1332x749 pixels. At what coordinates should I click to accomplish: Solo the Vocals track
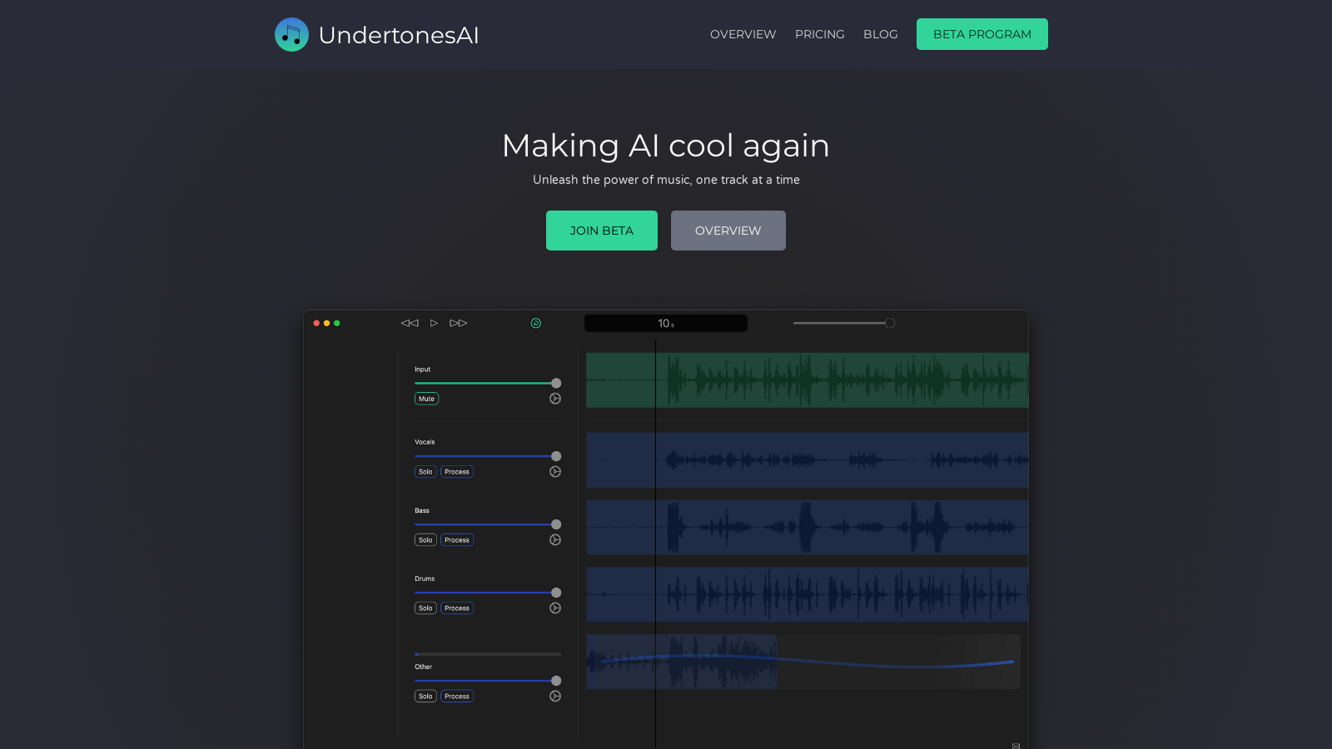click(x=425, y=472)
